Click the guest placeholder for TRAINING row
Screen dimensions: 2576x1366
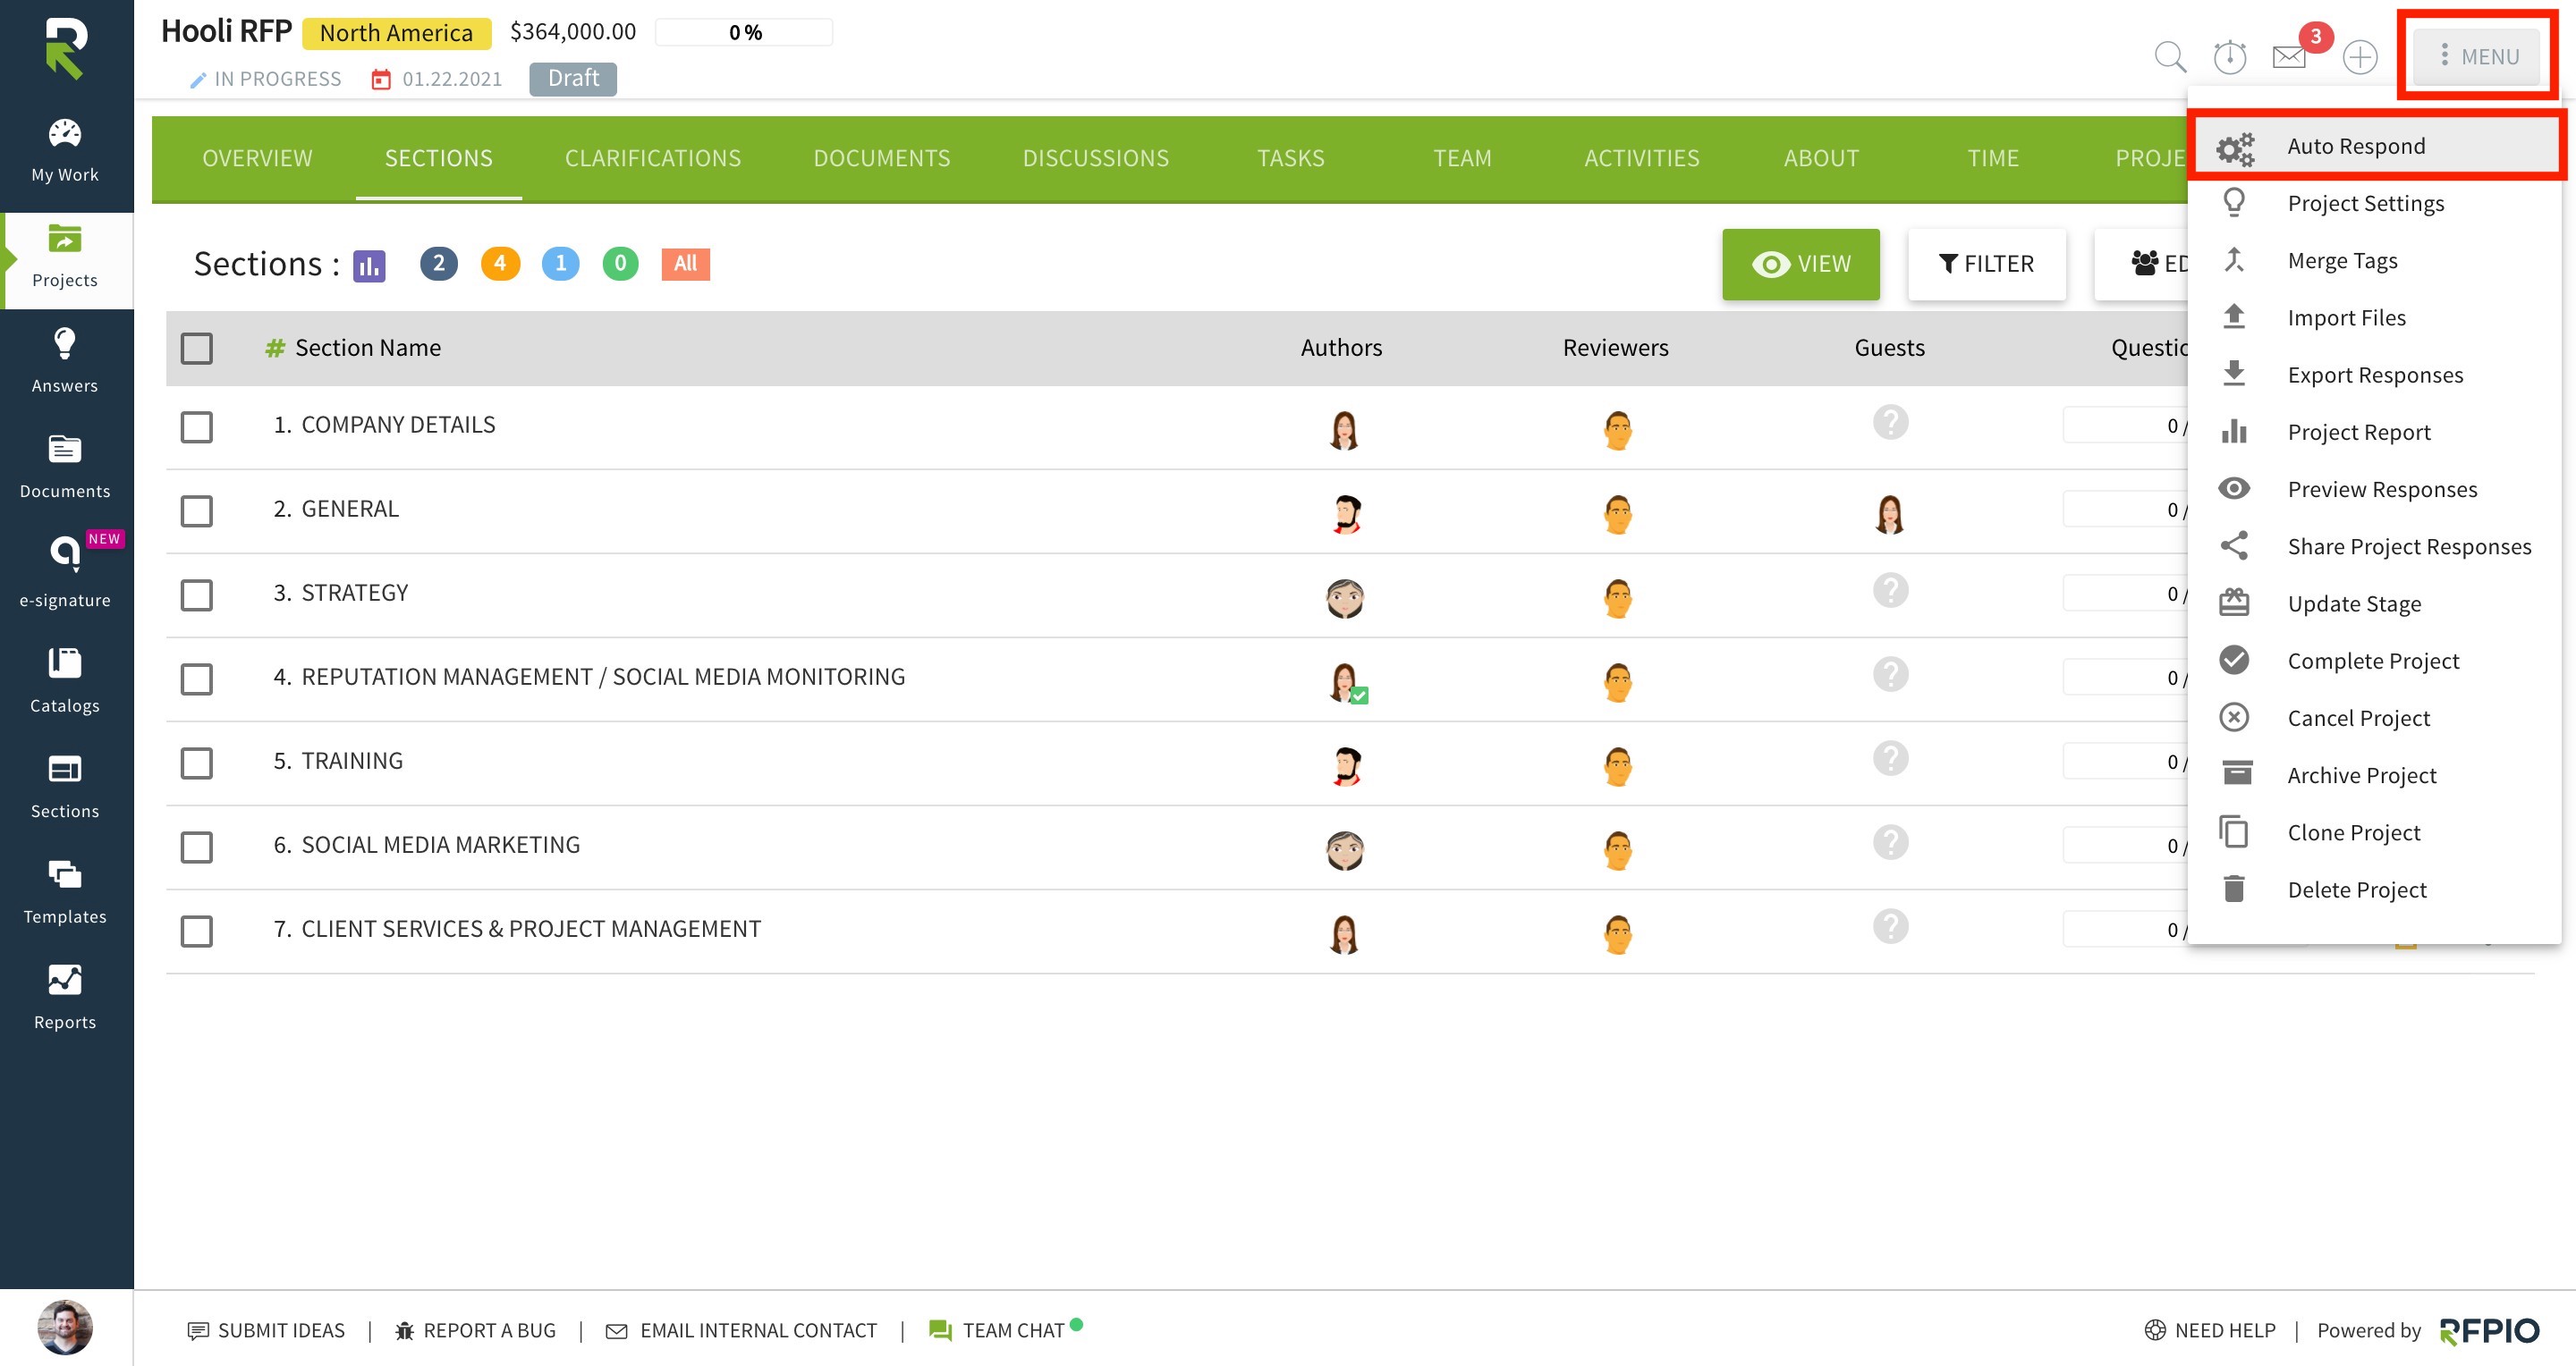(x=1890, y=758)
